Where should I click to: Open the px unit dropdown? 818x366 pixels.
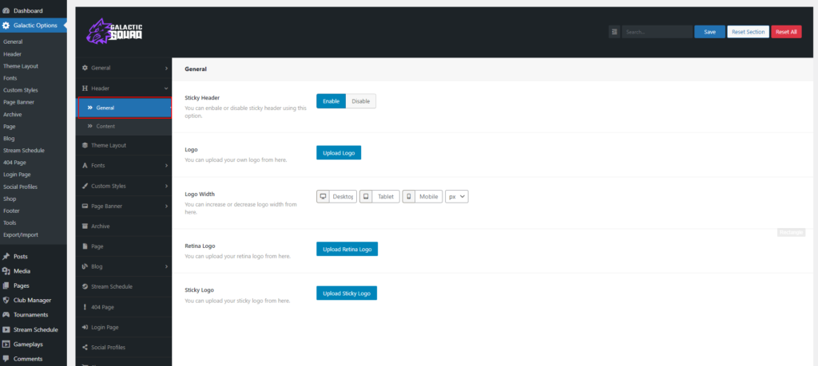pos(456,197)
